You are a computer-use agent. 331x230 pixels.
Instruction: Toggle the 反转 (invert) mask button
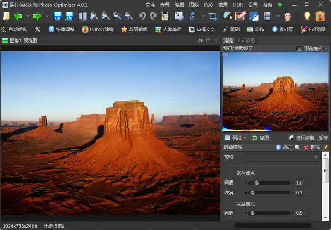pyautogui.click(x=323, y=138)
